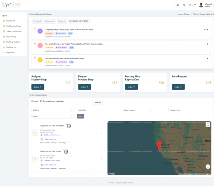Click the red map pins cluster near Sacramento

[159, 146]
